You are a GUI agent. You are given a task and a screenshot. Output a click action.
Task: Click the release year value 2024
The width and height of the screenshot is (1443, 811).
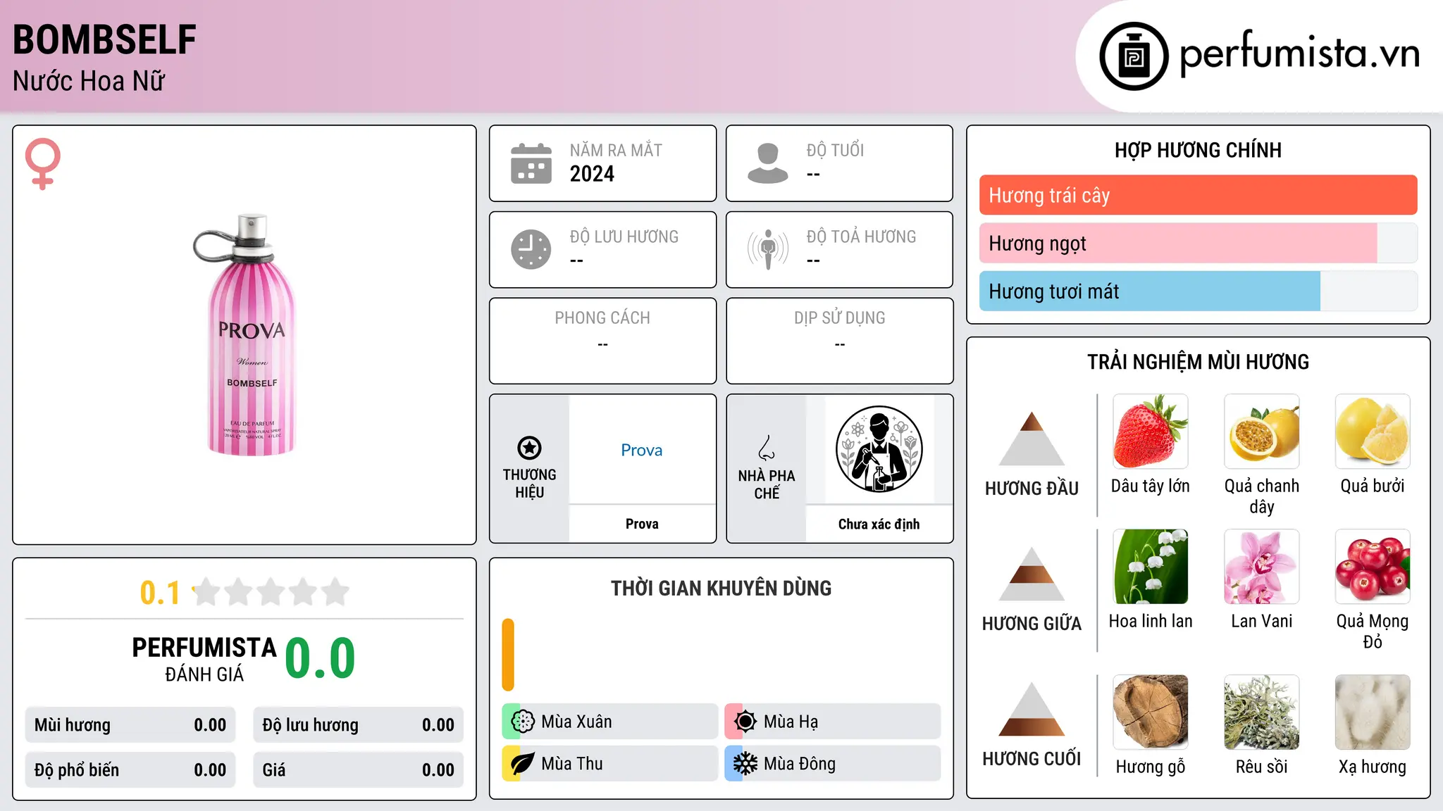[592, 174]
